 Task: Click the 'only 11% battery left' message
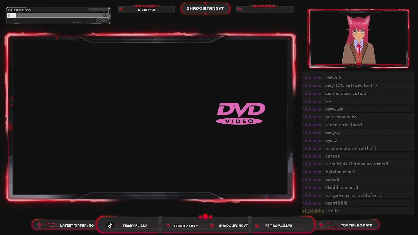(351, 86)
